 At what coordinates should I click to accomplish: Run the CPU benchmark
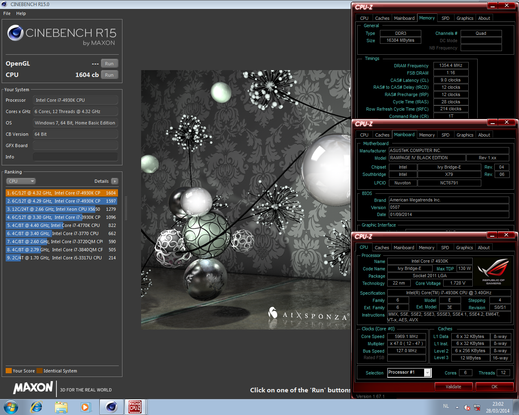click(109, 75)
